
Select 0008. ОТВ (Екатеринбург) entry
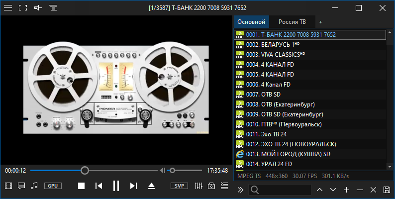pos(310,104)
